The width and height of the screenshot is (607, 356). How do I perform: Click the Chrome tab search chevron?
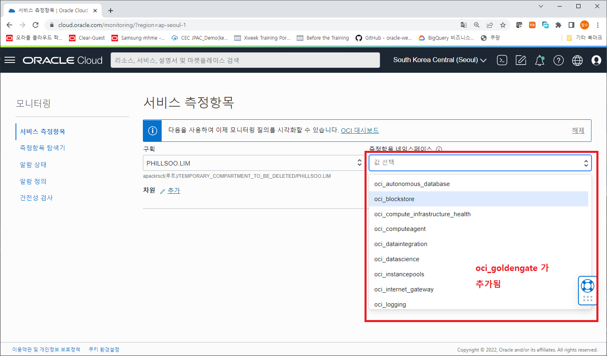pyautogui.click(x=541, y=6)
